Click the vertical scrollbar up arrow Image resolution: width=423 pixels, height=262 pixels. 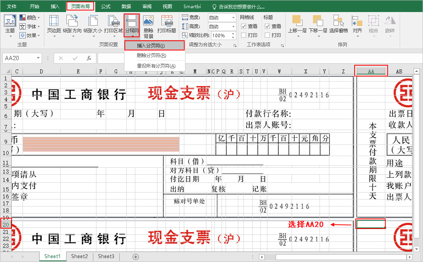(416, 71)
